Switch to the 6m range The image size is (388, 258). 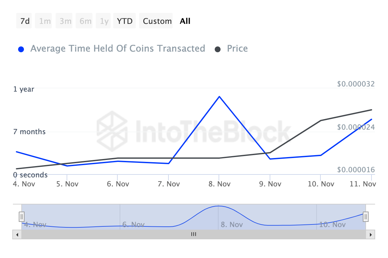point(85,21)
